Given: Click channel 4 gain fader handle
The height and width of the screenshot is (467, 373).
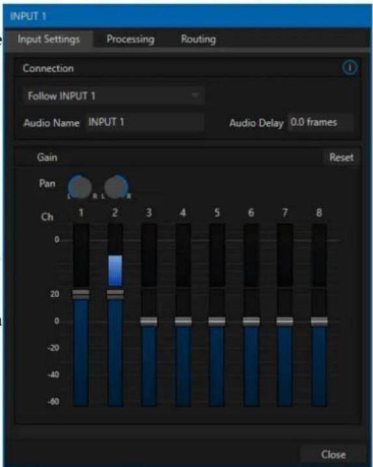Looking at the screenshot, I should point(183,321).
